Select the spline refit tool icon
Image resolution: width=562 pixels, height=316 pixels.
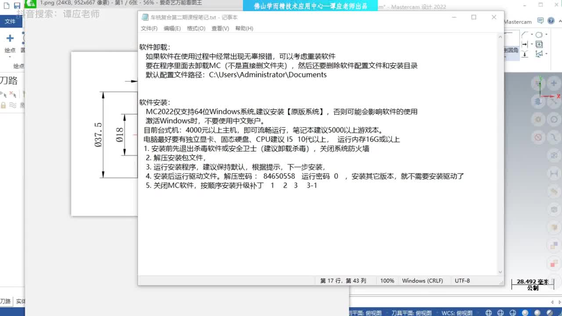click(x=539, y=54)
